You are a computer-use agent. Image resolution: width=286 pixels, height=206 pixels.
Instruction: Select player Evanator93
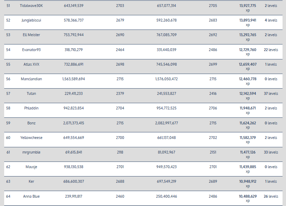[x=31, y=50]
